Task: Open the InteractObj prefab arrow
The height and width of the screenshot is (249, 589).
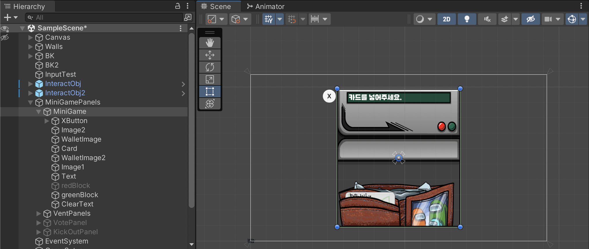Action: pos(183,84)
